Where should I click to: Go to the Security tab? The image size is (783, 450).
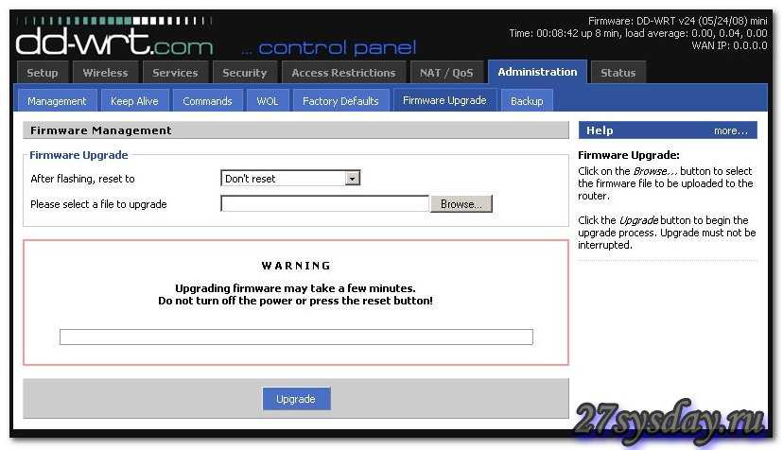click(245, 73)
